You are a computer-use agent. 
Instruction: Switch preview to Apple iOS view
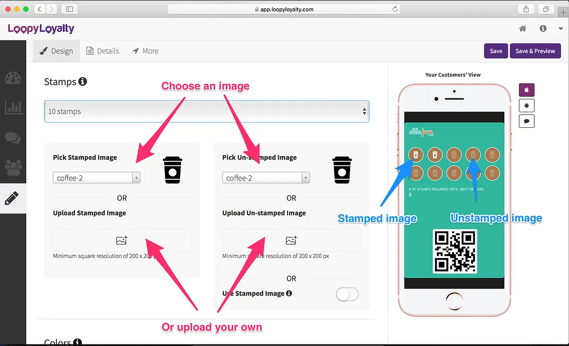click(x=527, y=90)
